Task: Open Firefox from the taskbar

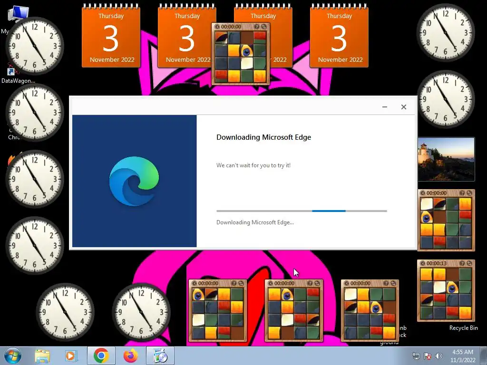Action: pos(131,355)
